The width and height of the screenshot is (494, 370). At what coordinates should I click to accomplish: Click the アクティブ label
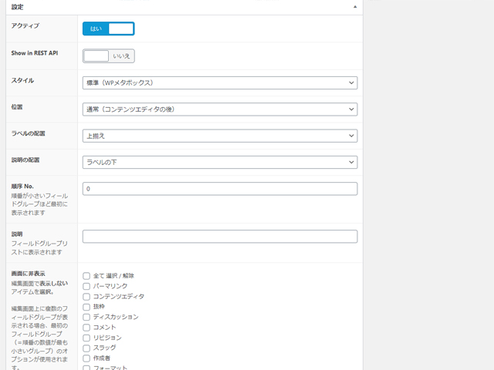(x=25, y=25)
